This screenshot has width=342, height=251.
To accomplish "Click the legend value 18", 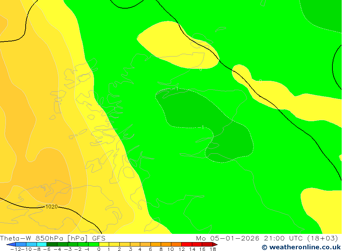I will tap(213, 249).
